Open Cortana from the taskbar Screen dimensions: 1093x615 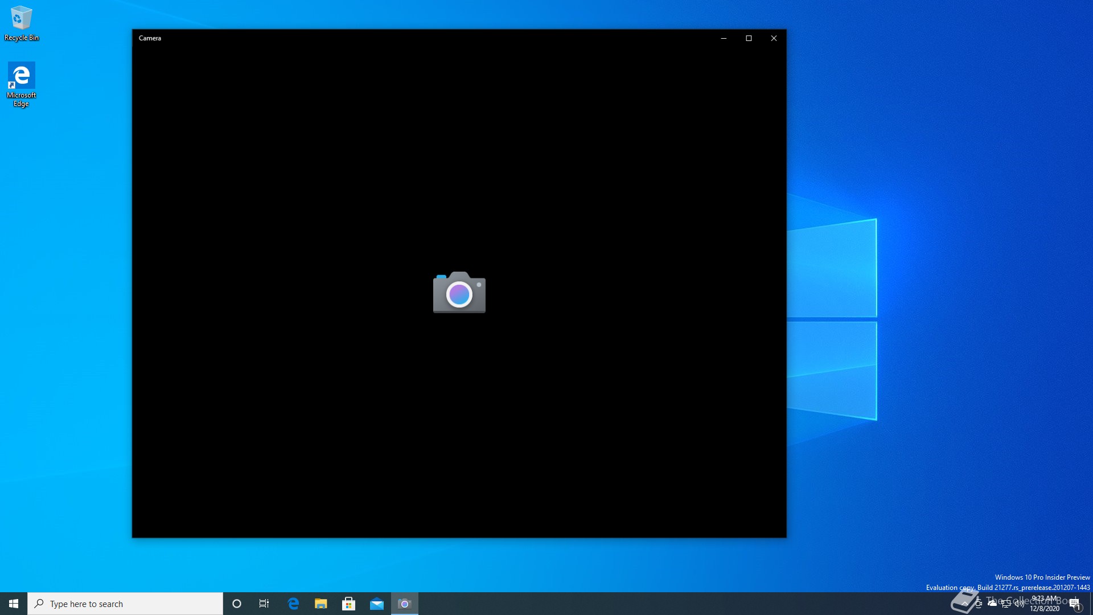tap(237, 604)
